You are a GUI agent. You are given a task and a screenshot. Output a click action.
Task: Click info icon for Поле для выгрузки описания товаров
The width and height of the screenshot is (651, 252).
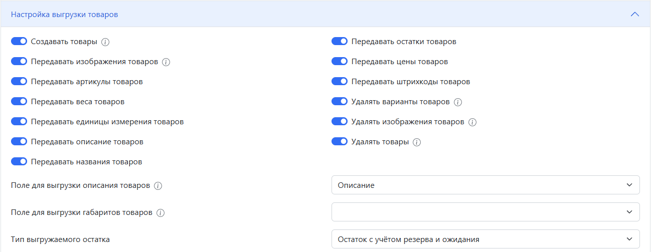pos(158,186)
